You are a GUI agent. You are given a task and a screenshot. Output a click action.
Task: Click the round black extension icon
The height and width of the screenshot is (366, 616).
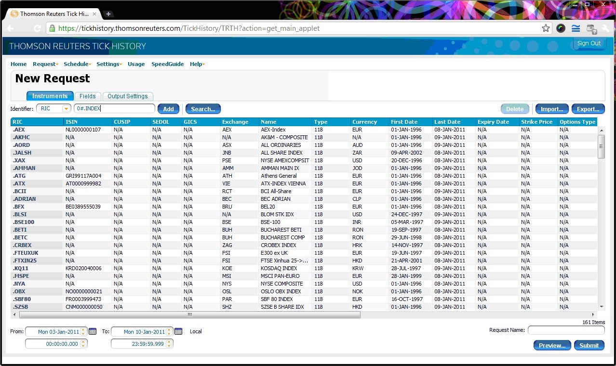pos(561,28)
